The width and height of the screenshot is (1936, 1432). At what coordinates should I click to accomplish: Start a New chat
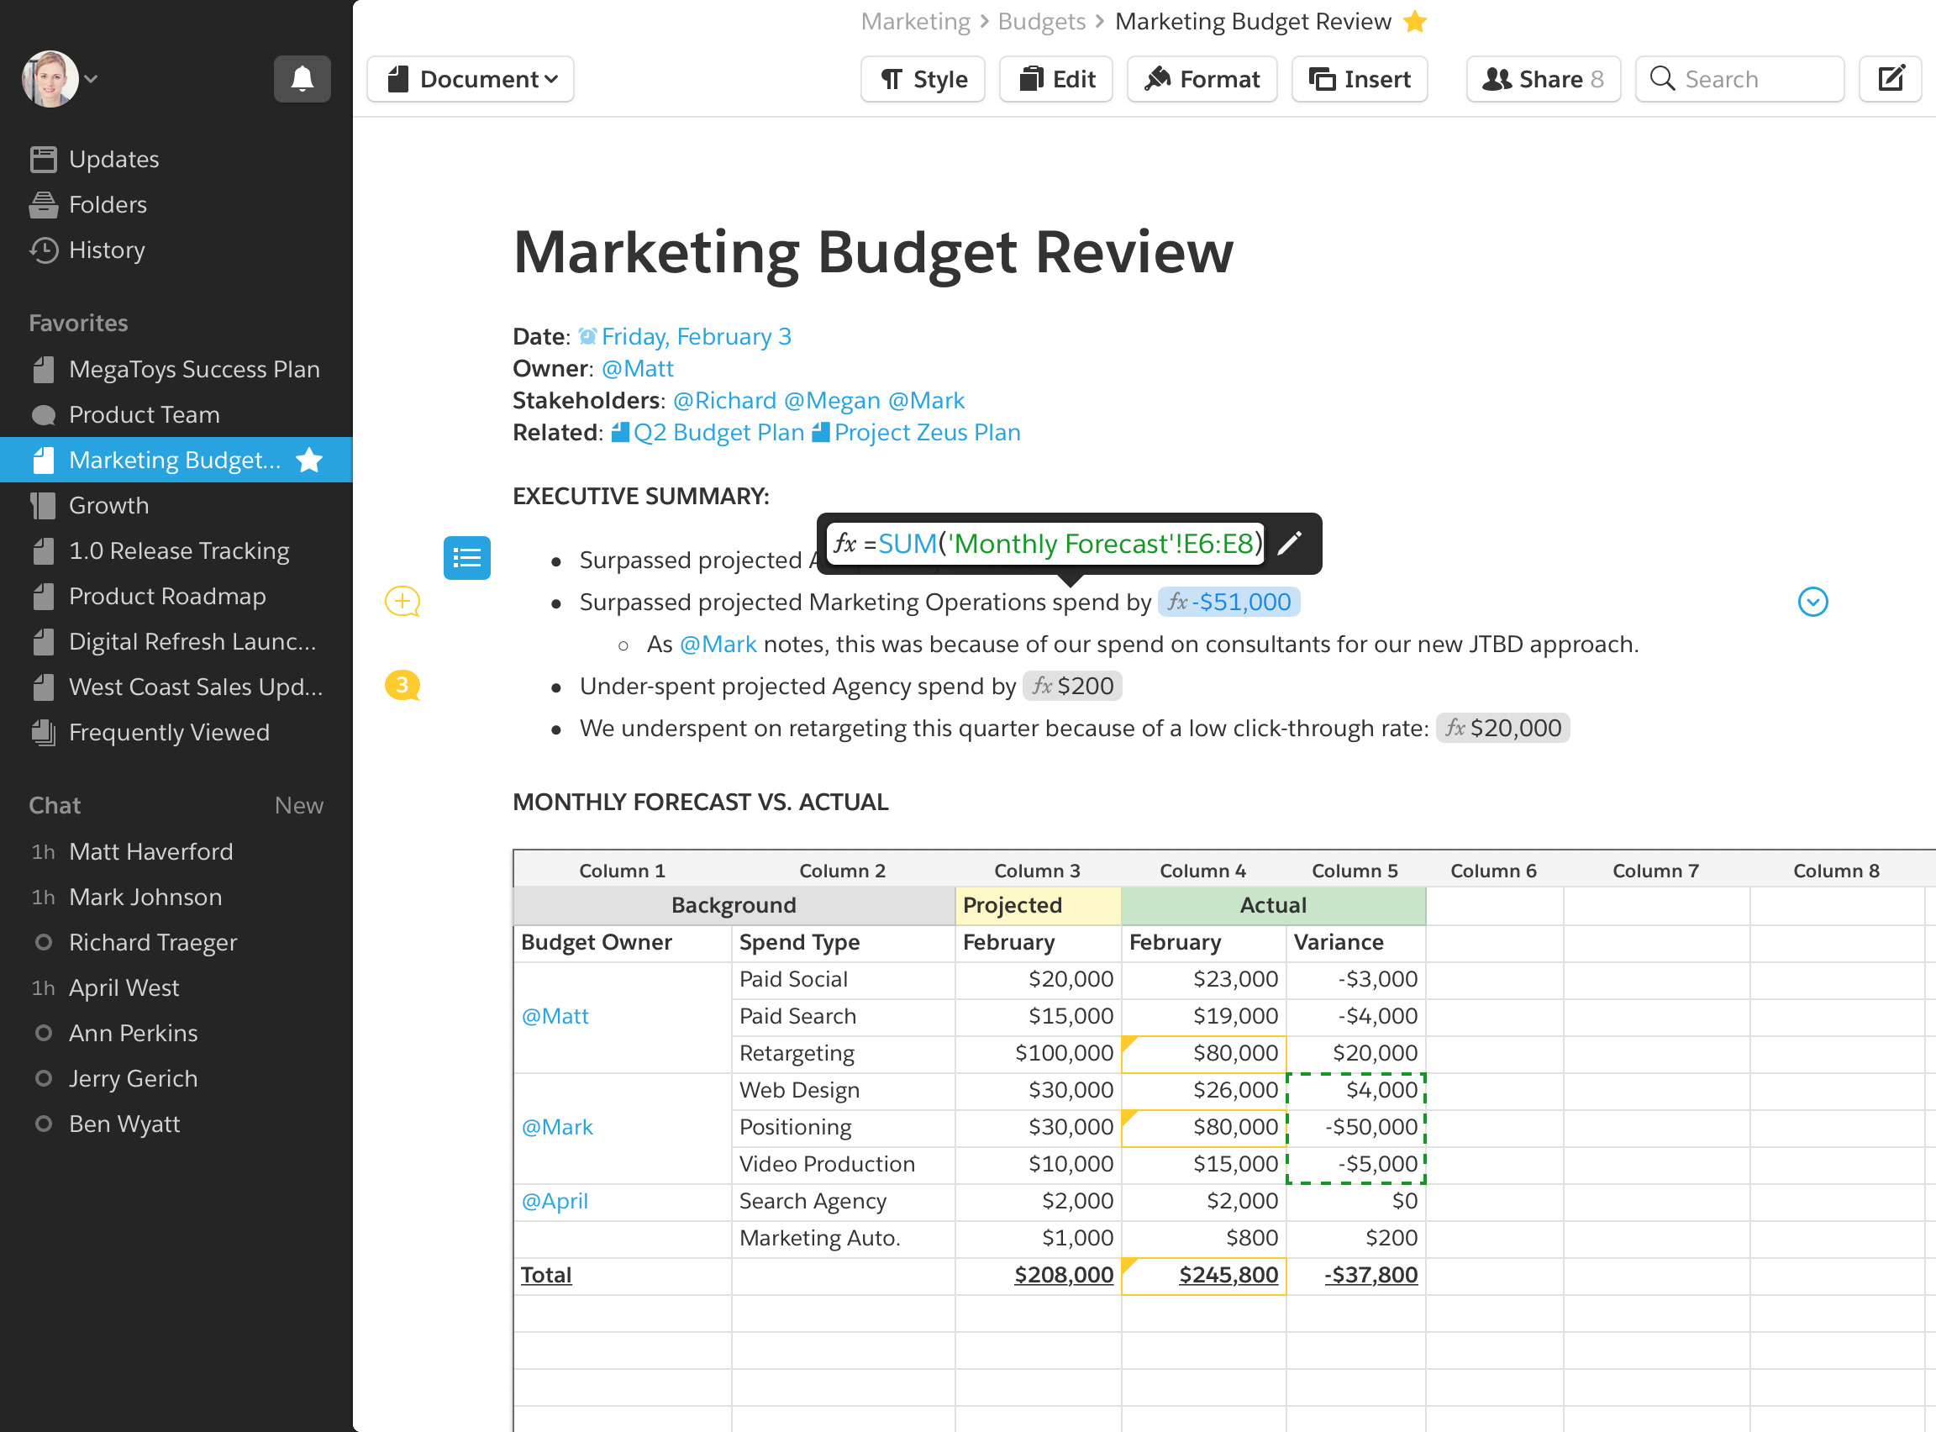pos(298,805)
